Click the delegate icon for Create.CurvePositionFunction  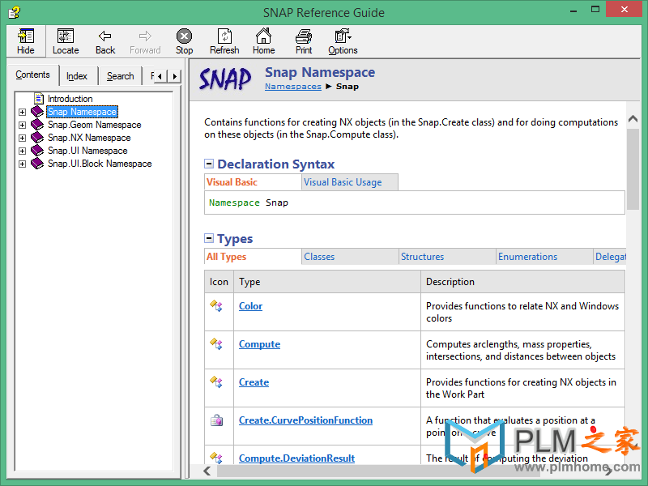[216, 420]
